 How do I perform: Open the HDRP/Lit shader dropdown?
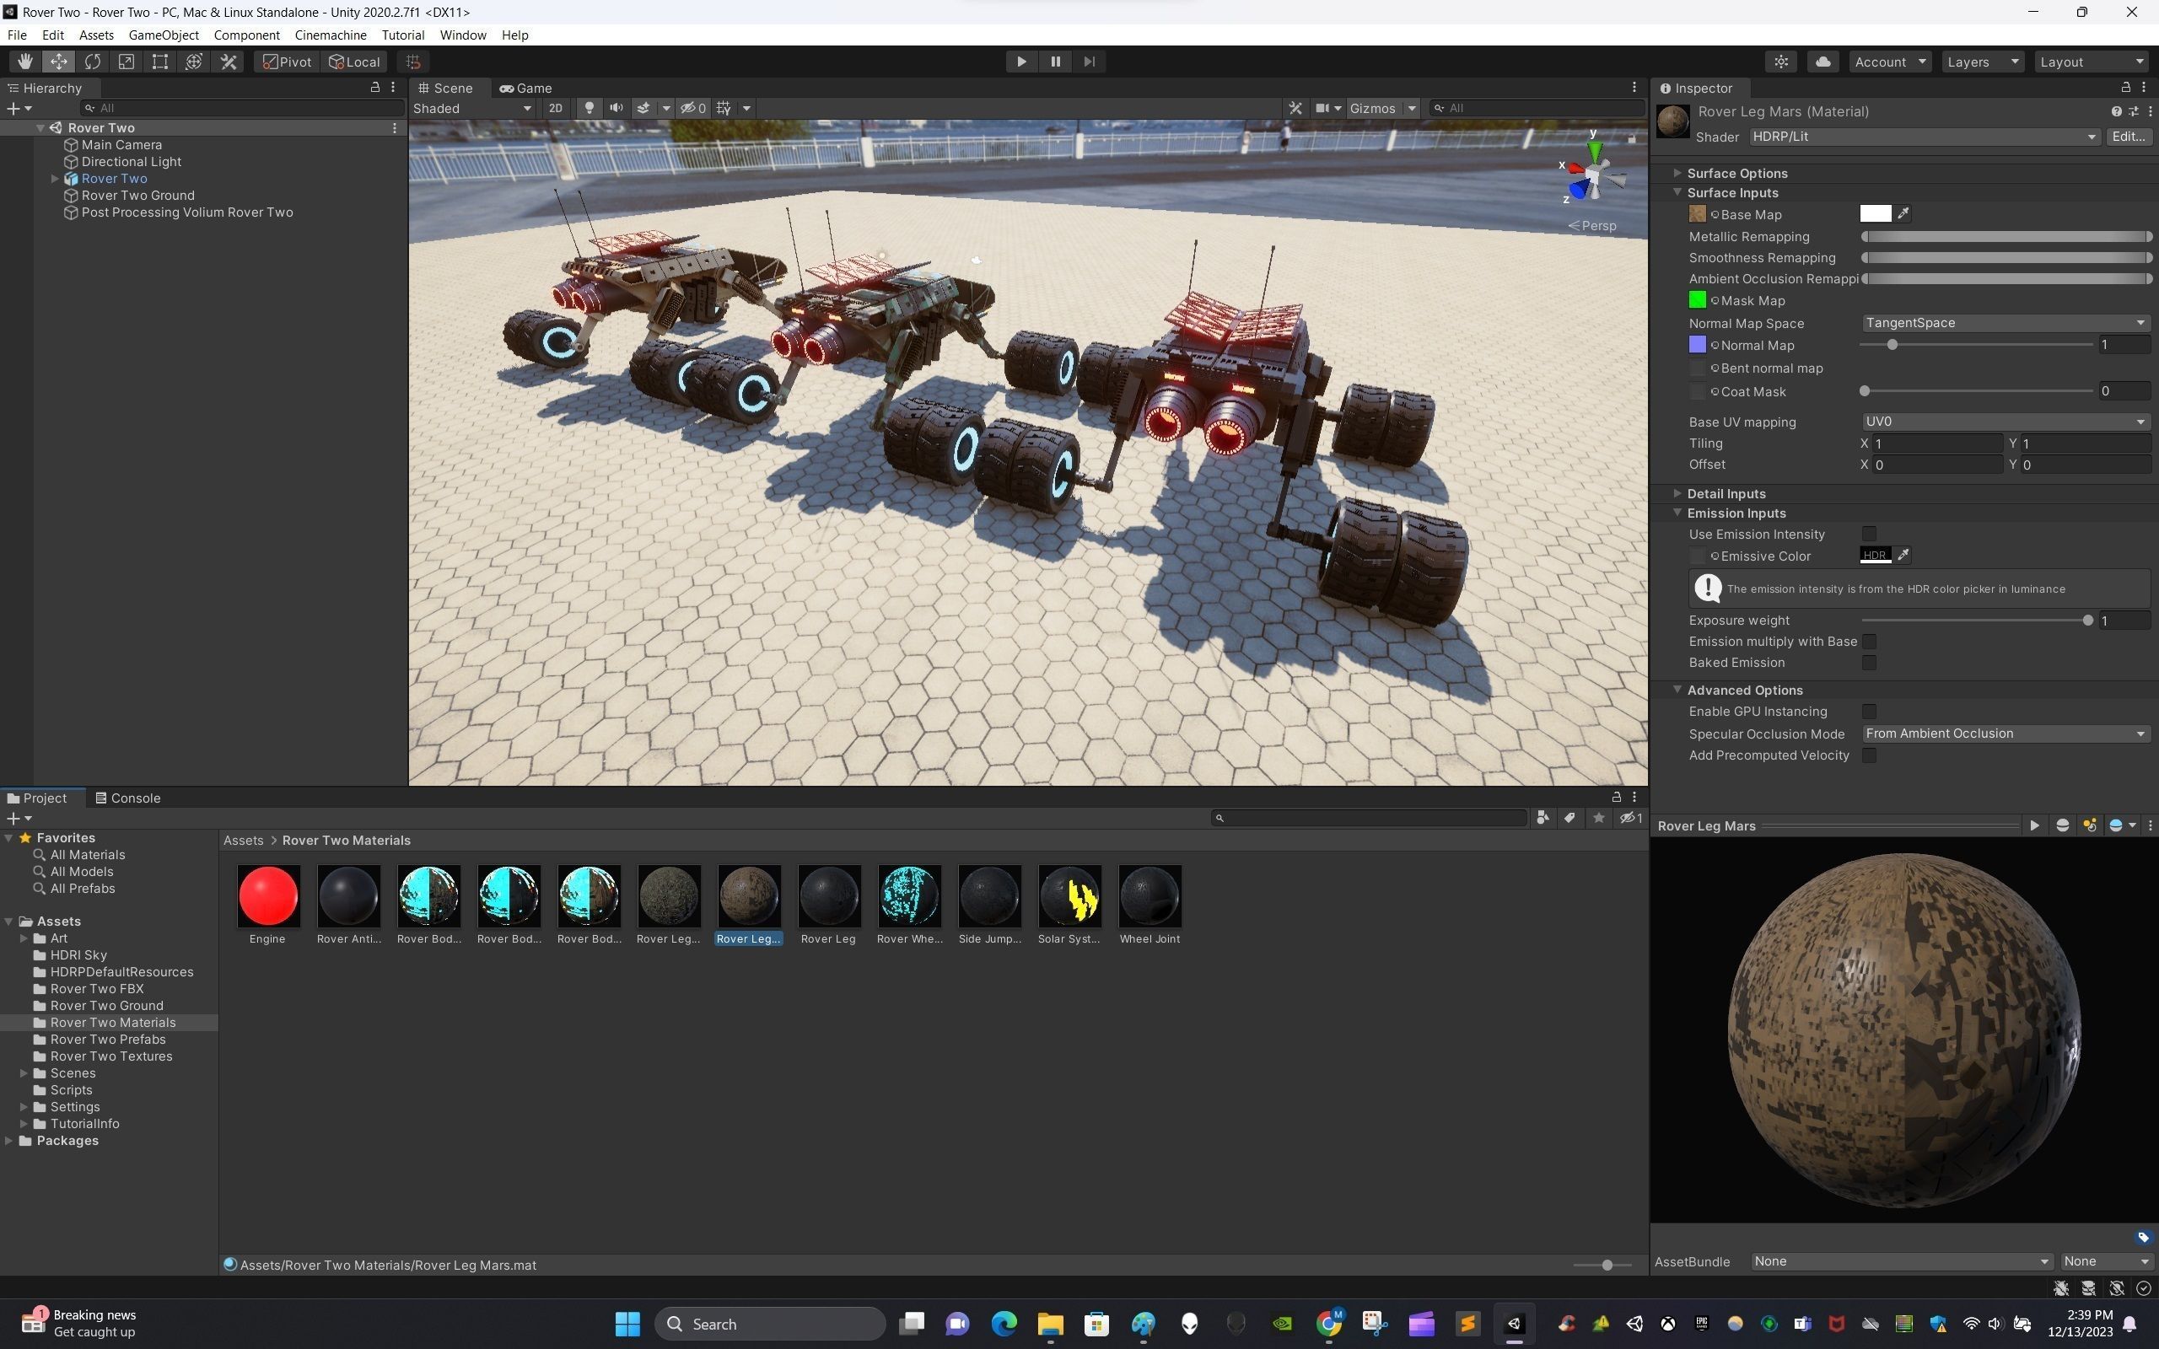pos(1923,137)
